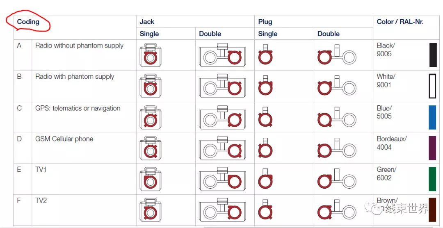This screenshot has width=443, height=228.
Task: Click the white 9001 outlined swatch
Action: [x=432, y=86]
